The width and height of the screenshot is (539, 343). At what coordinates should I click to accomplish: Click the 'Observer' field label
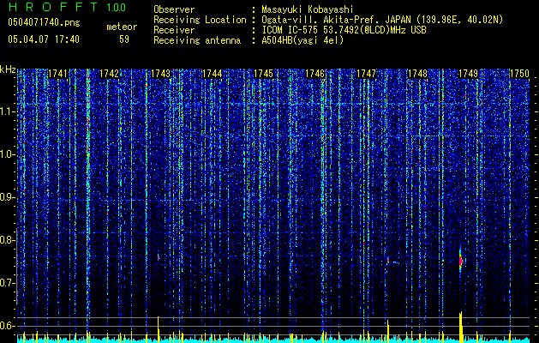point(174,9)
